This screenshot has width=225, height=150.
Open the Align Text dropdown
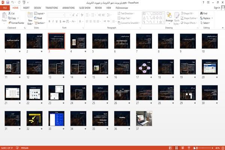pyautogui.click(x=124, y=18)
